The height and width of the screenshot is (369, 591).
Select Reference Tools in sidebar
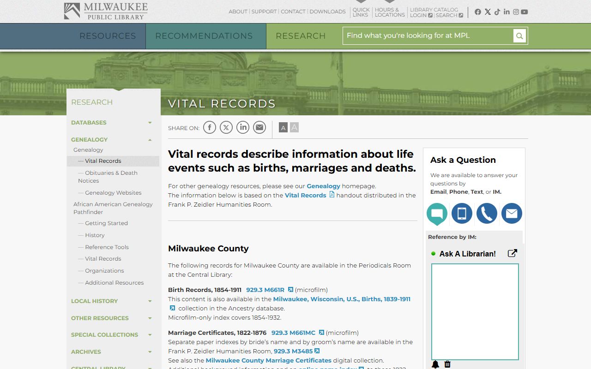(107, 247)
